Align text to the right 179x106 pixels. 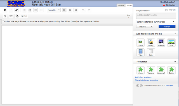(x=76, y=10)
